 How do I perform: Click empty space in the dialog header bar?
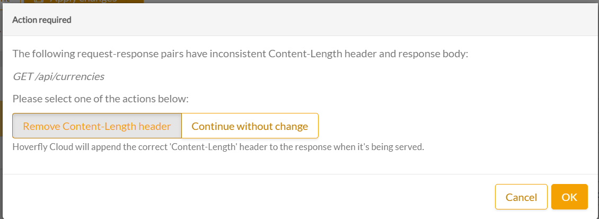coord(318,20)
